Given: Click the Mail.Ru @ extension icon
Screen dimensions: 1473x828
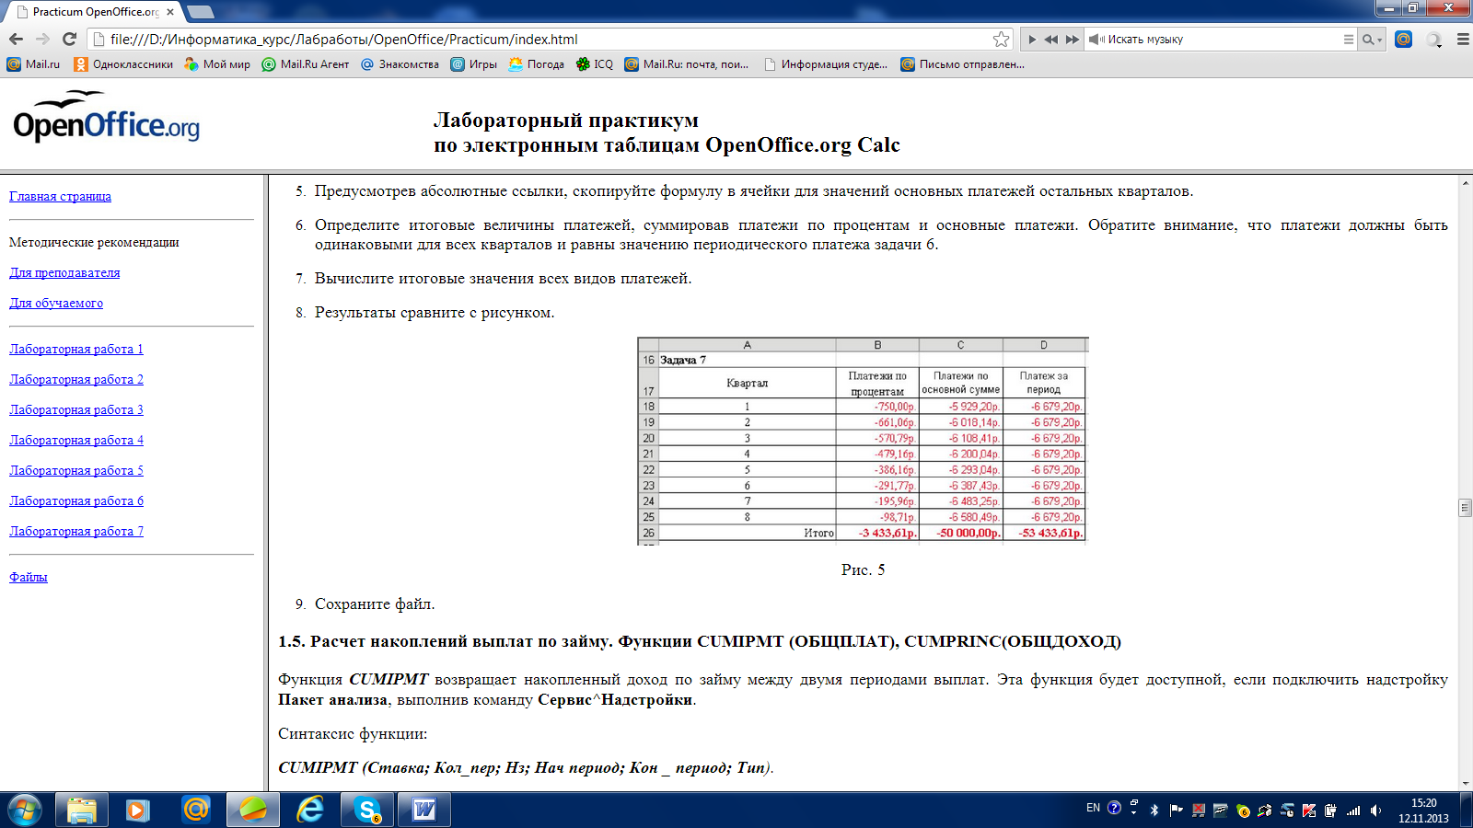Looking at the screenshot, I should pyautogui.click(x=1403, y=39).
